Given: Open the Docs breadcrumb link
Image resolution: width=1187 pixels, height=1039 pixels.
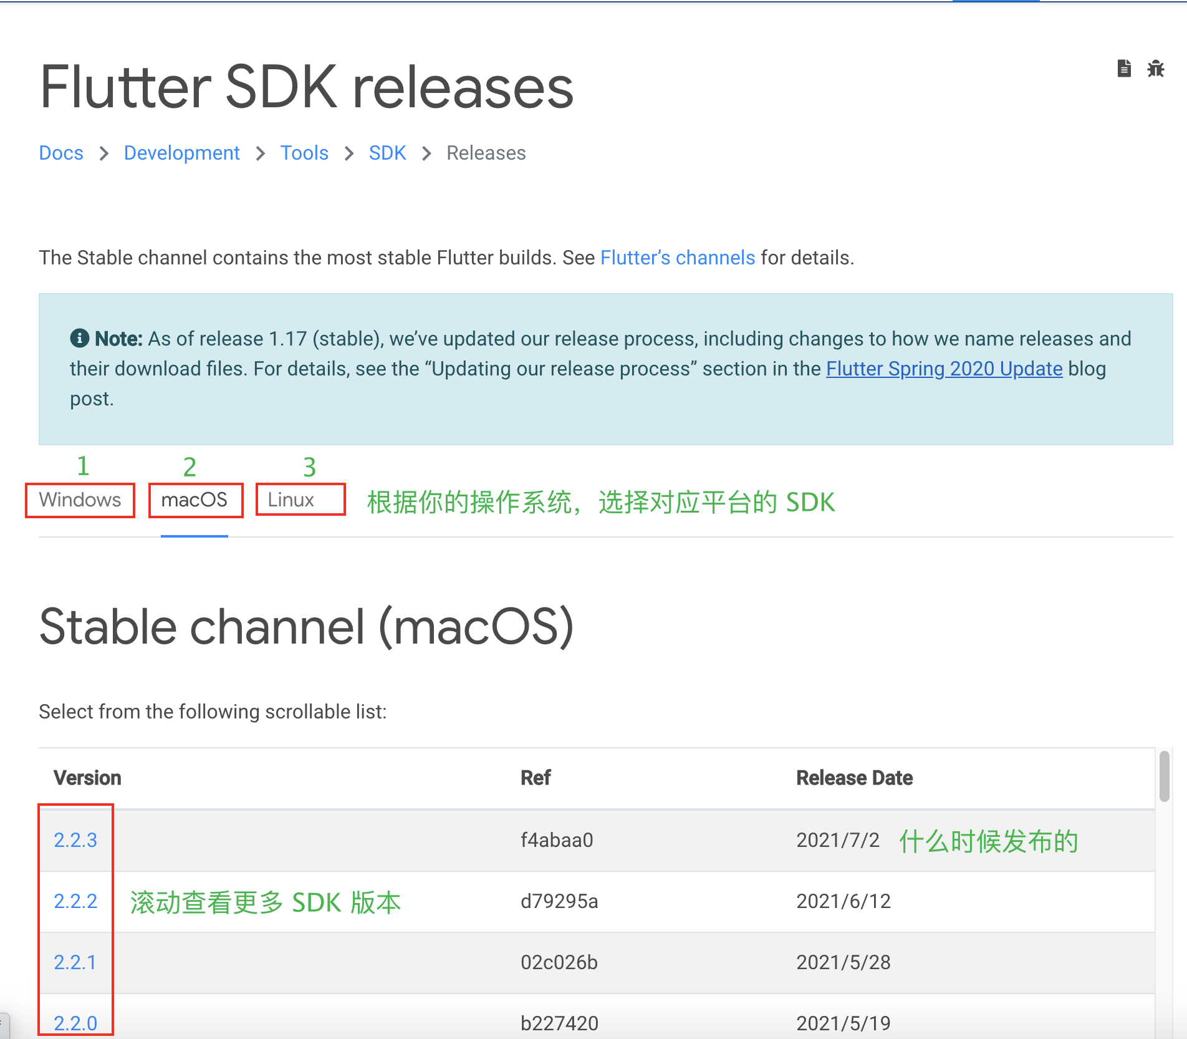Looking at the screenshot, I should tap(61, 153).
